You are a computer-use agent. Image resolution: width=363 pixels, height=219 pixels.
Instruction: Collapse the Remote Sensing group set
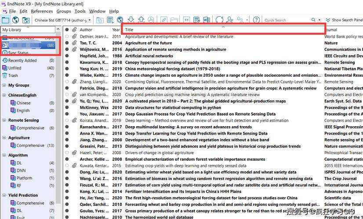tap(4, 120)
